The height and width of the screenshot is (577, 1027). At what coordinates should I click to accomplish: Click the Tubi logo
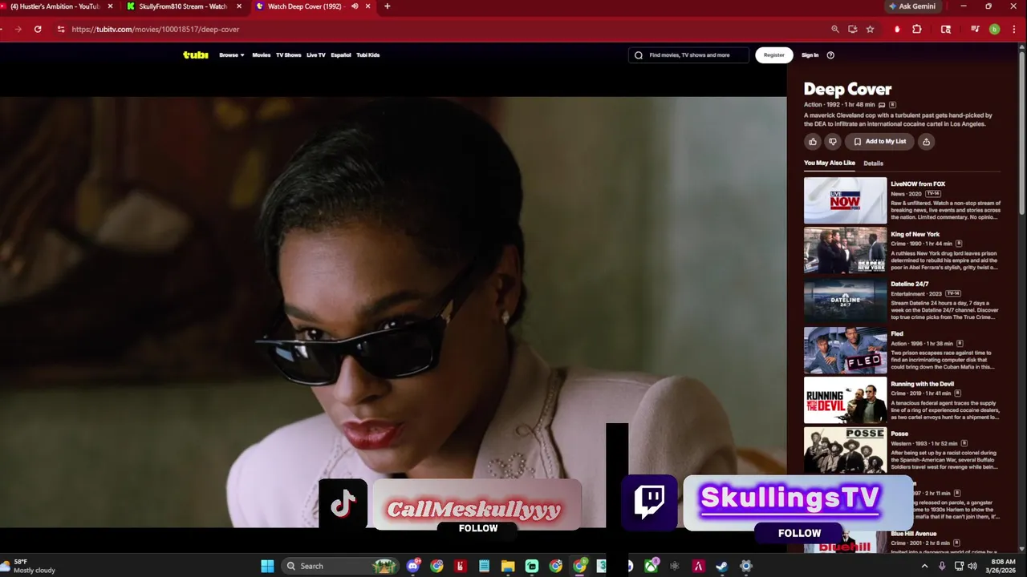click(196, 55)
